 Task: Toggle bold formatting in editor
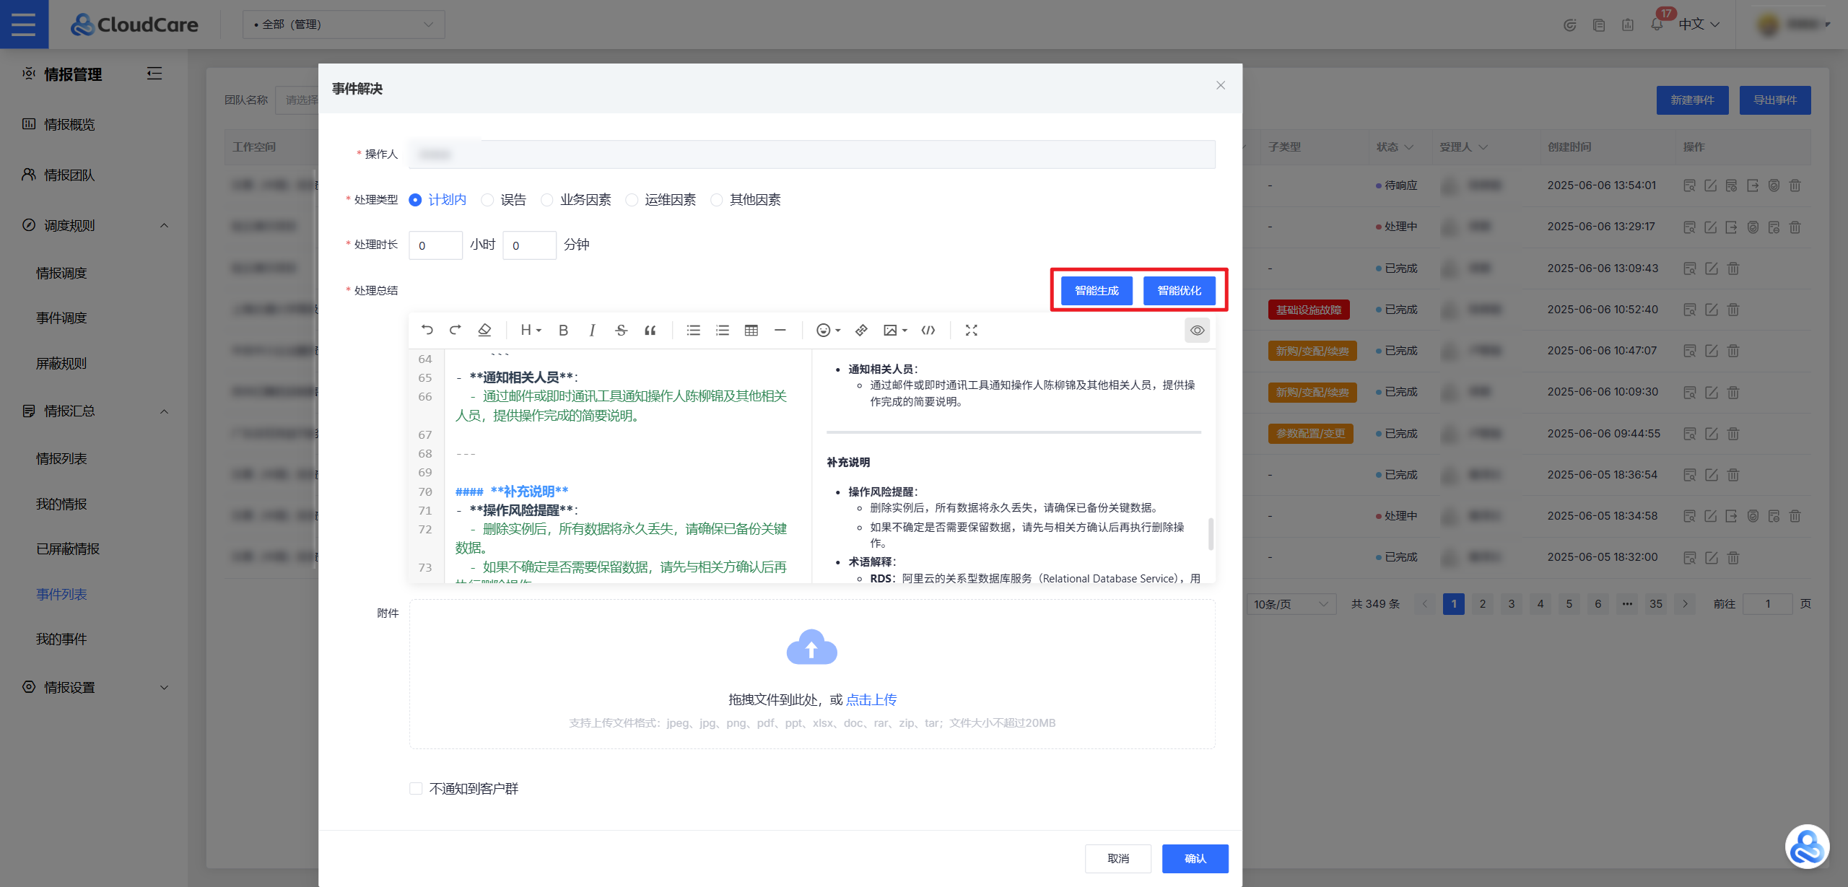(563, 330)
